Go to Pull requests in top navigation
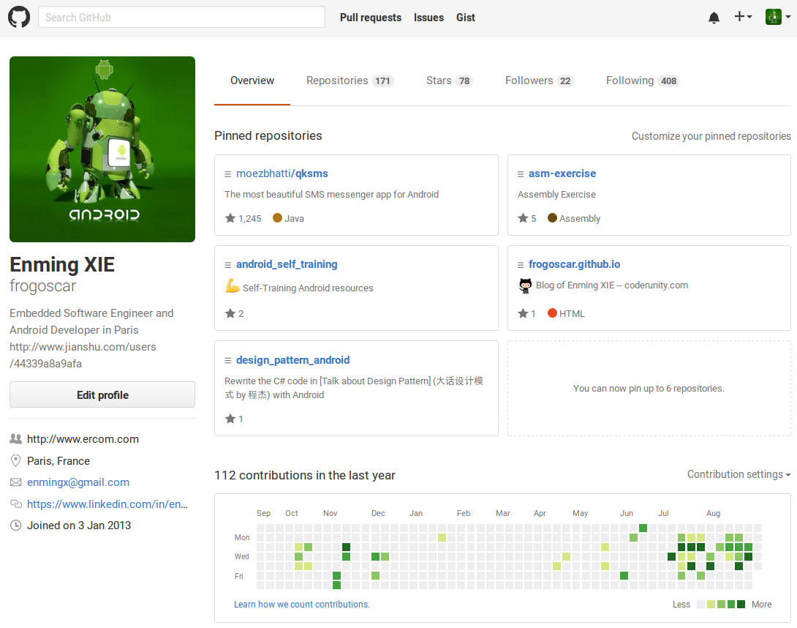 [371, 18]
